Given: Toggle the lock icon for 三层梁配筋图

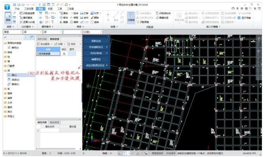Looking at the screenshot, I should 64,54.
